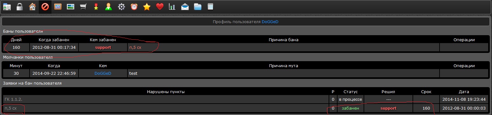Click the padlock icon in toolbar
This screenshot has width=492, height=115.
(19, 7)
